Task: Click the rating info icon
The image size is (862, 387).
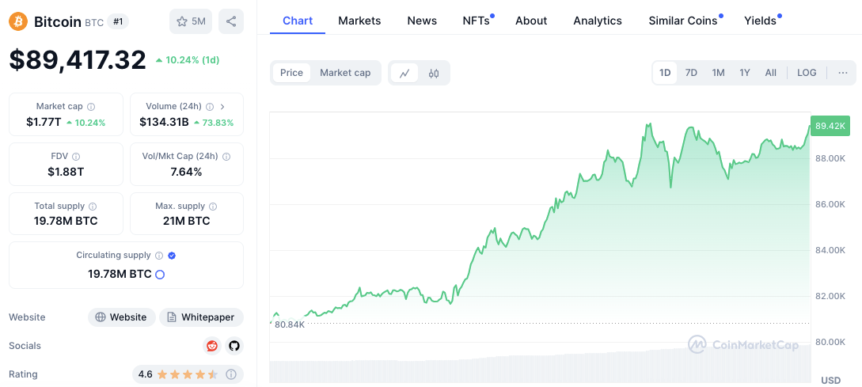Action: tap(231, 374)
